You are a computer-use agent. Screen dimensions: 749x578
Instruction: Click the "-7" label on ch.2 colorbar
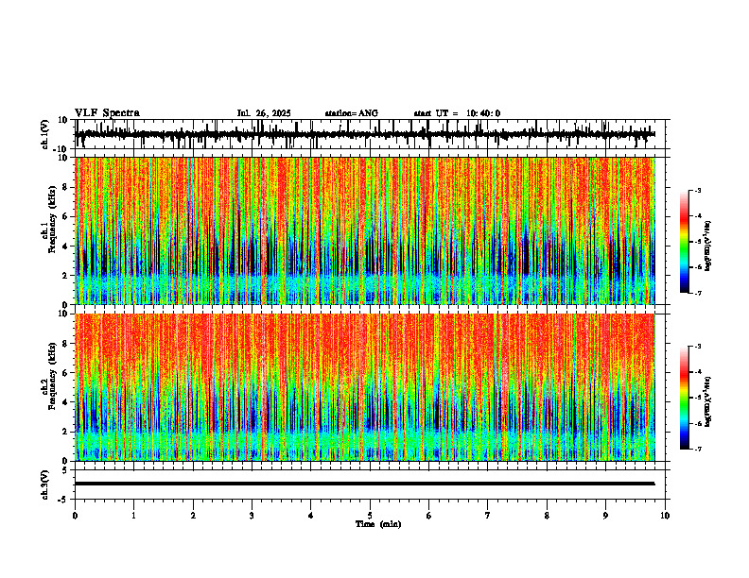pos(698,449)
